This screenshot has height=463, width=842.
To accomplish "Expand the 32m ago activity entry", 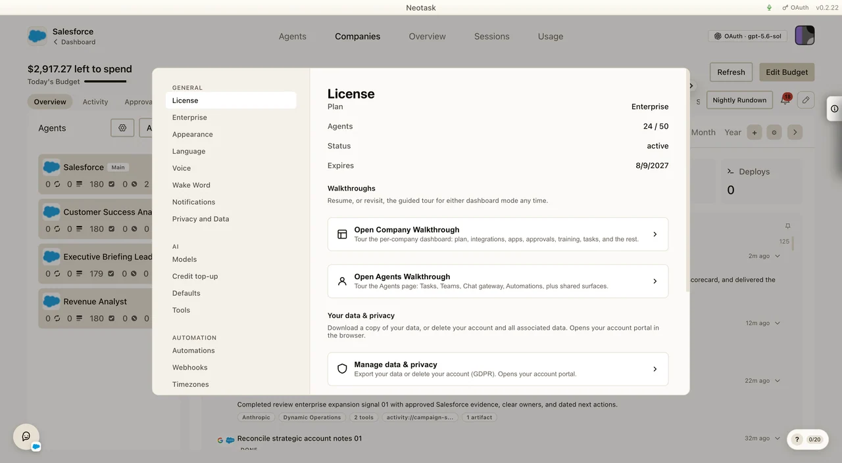I will [x=778, y=439].
